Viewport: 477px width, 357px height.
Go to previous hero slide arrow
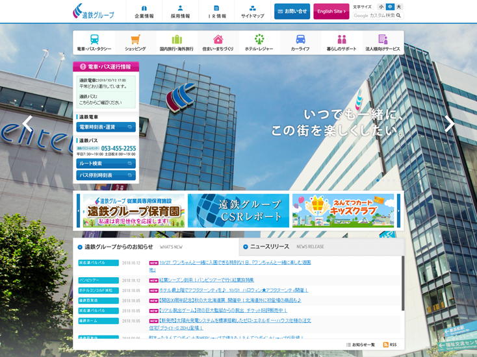coord(27,124)
